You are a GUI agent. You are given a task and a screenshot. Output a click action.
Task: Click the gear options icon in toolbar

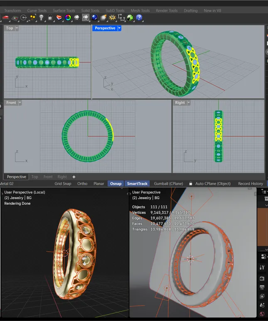tap(113, 17)
